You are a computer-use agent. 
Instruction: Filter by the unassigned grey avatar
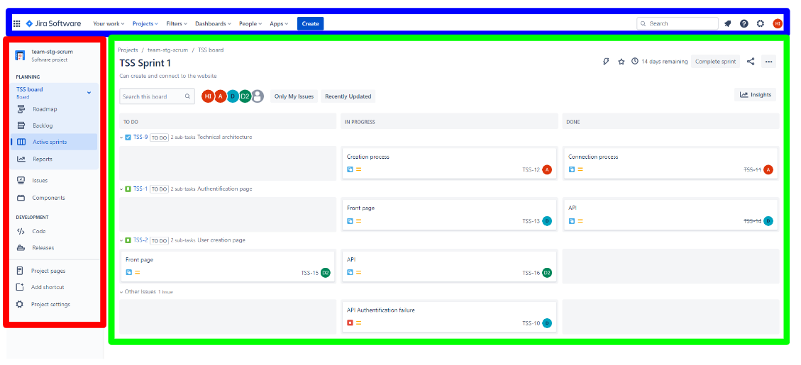click(x=258, y=96)
